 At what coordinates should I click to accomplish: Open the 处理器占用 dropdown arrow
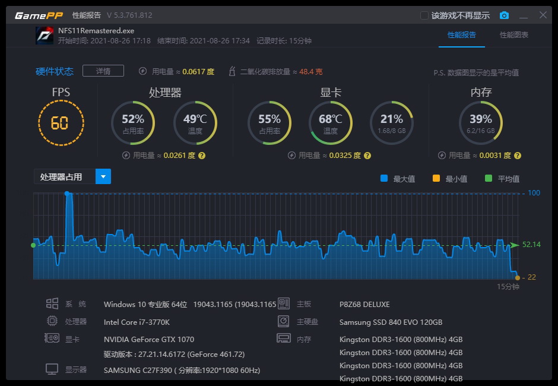[103, 176]
